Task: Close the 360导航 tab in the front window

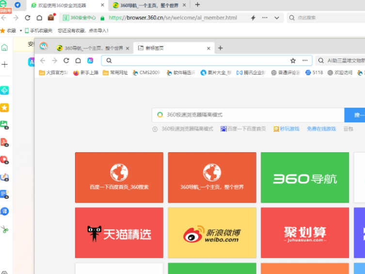Action: click(127, 48)
